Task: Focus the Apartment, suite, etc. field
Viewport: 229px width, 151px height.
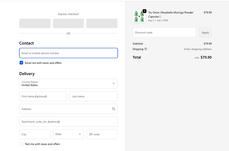Action: 68,122
